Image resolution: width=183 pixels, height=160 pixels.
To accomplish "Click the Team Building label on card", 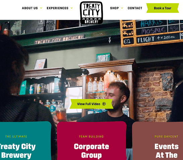I will point(91,137).
